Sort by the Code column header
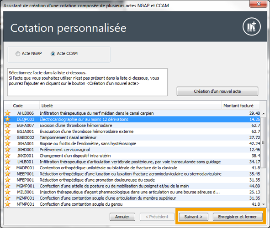The width and height of the screenshot is (270, 228). point(25,106)
